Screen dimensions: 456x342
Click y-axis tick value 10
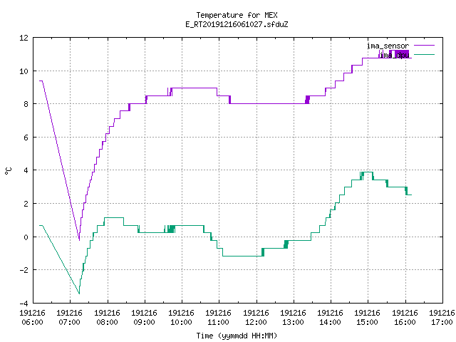pyautogui.click(x=24, y=71)
